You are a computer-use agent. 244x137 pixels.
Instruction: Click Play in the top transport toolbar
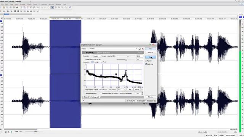click(11, 11)
